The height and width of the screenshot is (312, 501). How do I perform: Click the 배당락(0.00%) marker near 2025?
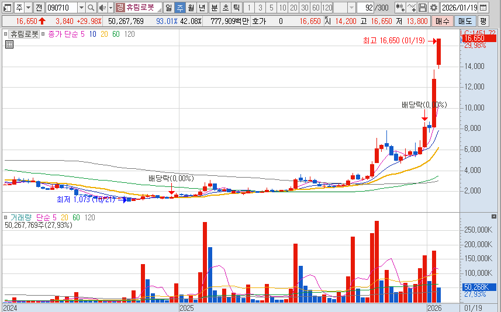tap(171, 178)
